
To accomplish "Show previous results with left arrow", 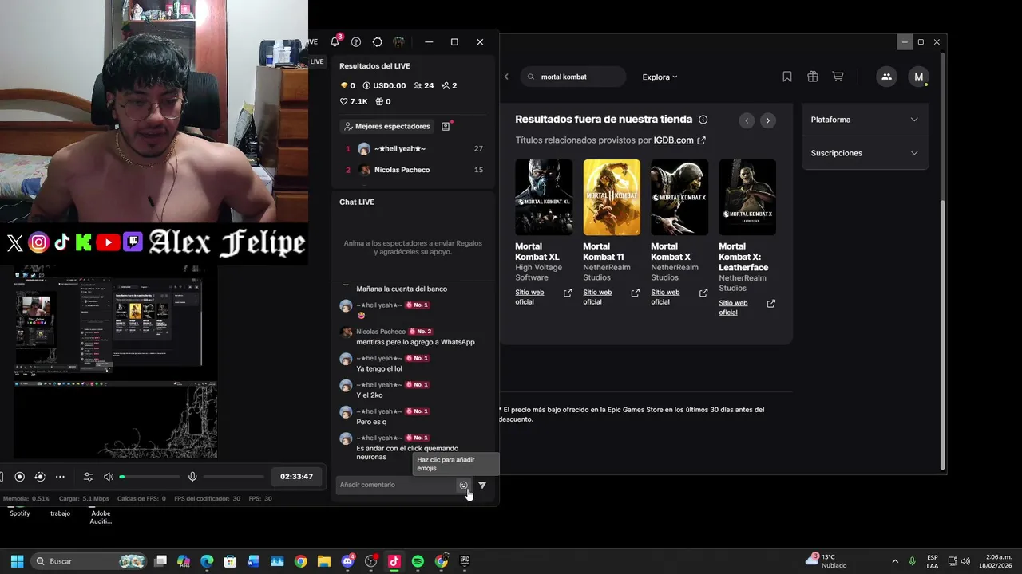I will click(x=747, y=120).
